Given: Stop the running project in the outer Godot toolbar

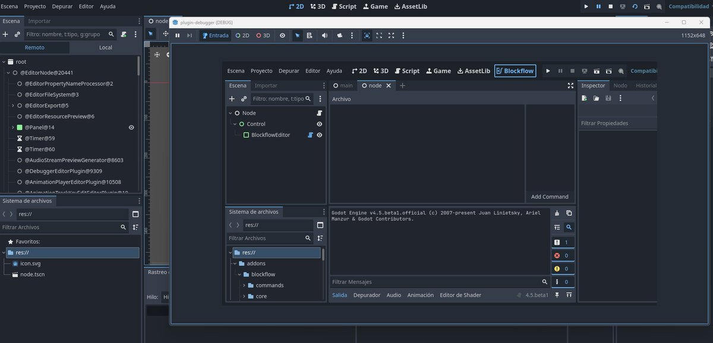Looking at the screenshot, I should tap(610, 7).
